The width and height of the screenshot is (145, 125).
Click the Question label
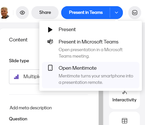18,119
